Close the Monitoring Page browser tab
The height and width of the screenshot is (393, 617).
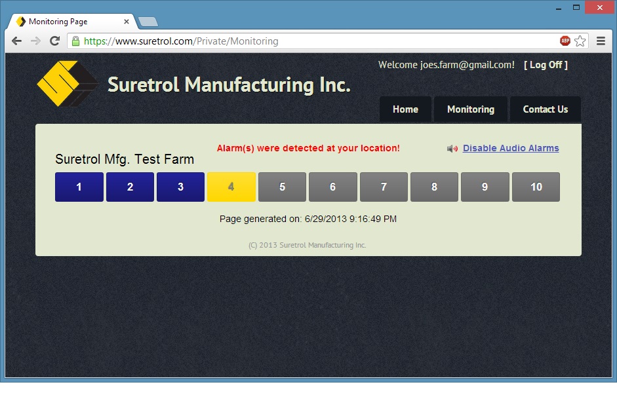click(x=127, y=22)
